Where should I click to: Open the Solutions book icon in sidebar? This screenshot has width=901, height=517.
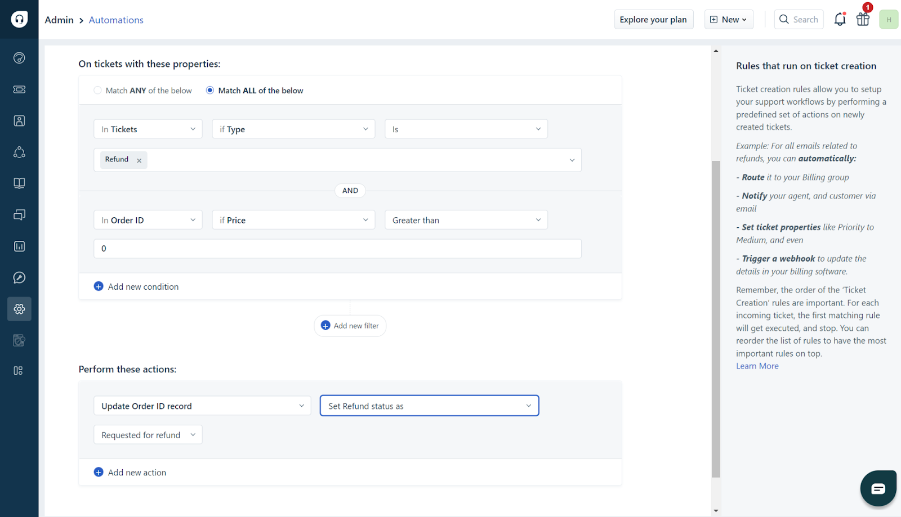pyautogui.click(x=19, y=183)
